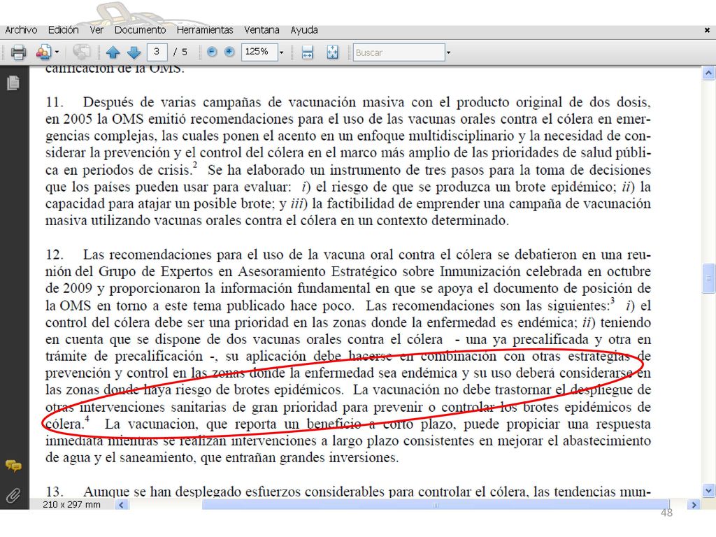716x537 pixels.
Task: Go to next page with down arrow
Action: [x=134, y=52]
